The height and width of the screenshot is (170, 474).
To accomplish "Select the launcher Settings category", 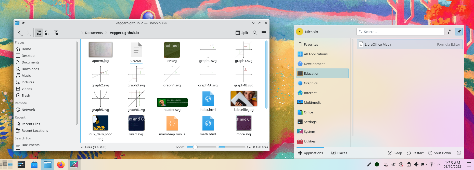I will 322,122.
